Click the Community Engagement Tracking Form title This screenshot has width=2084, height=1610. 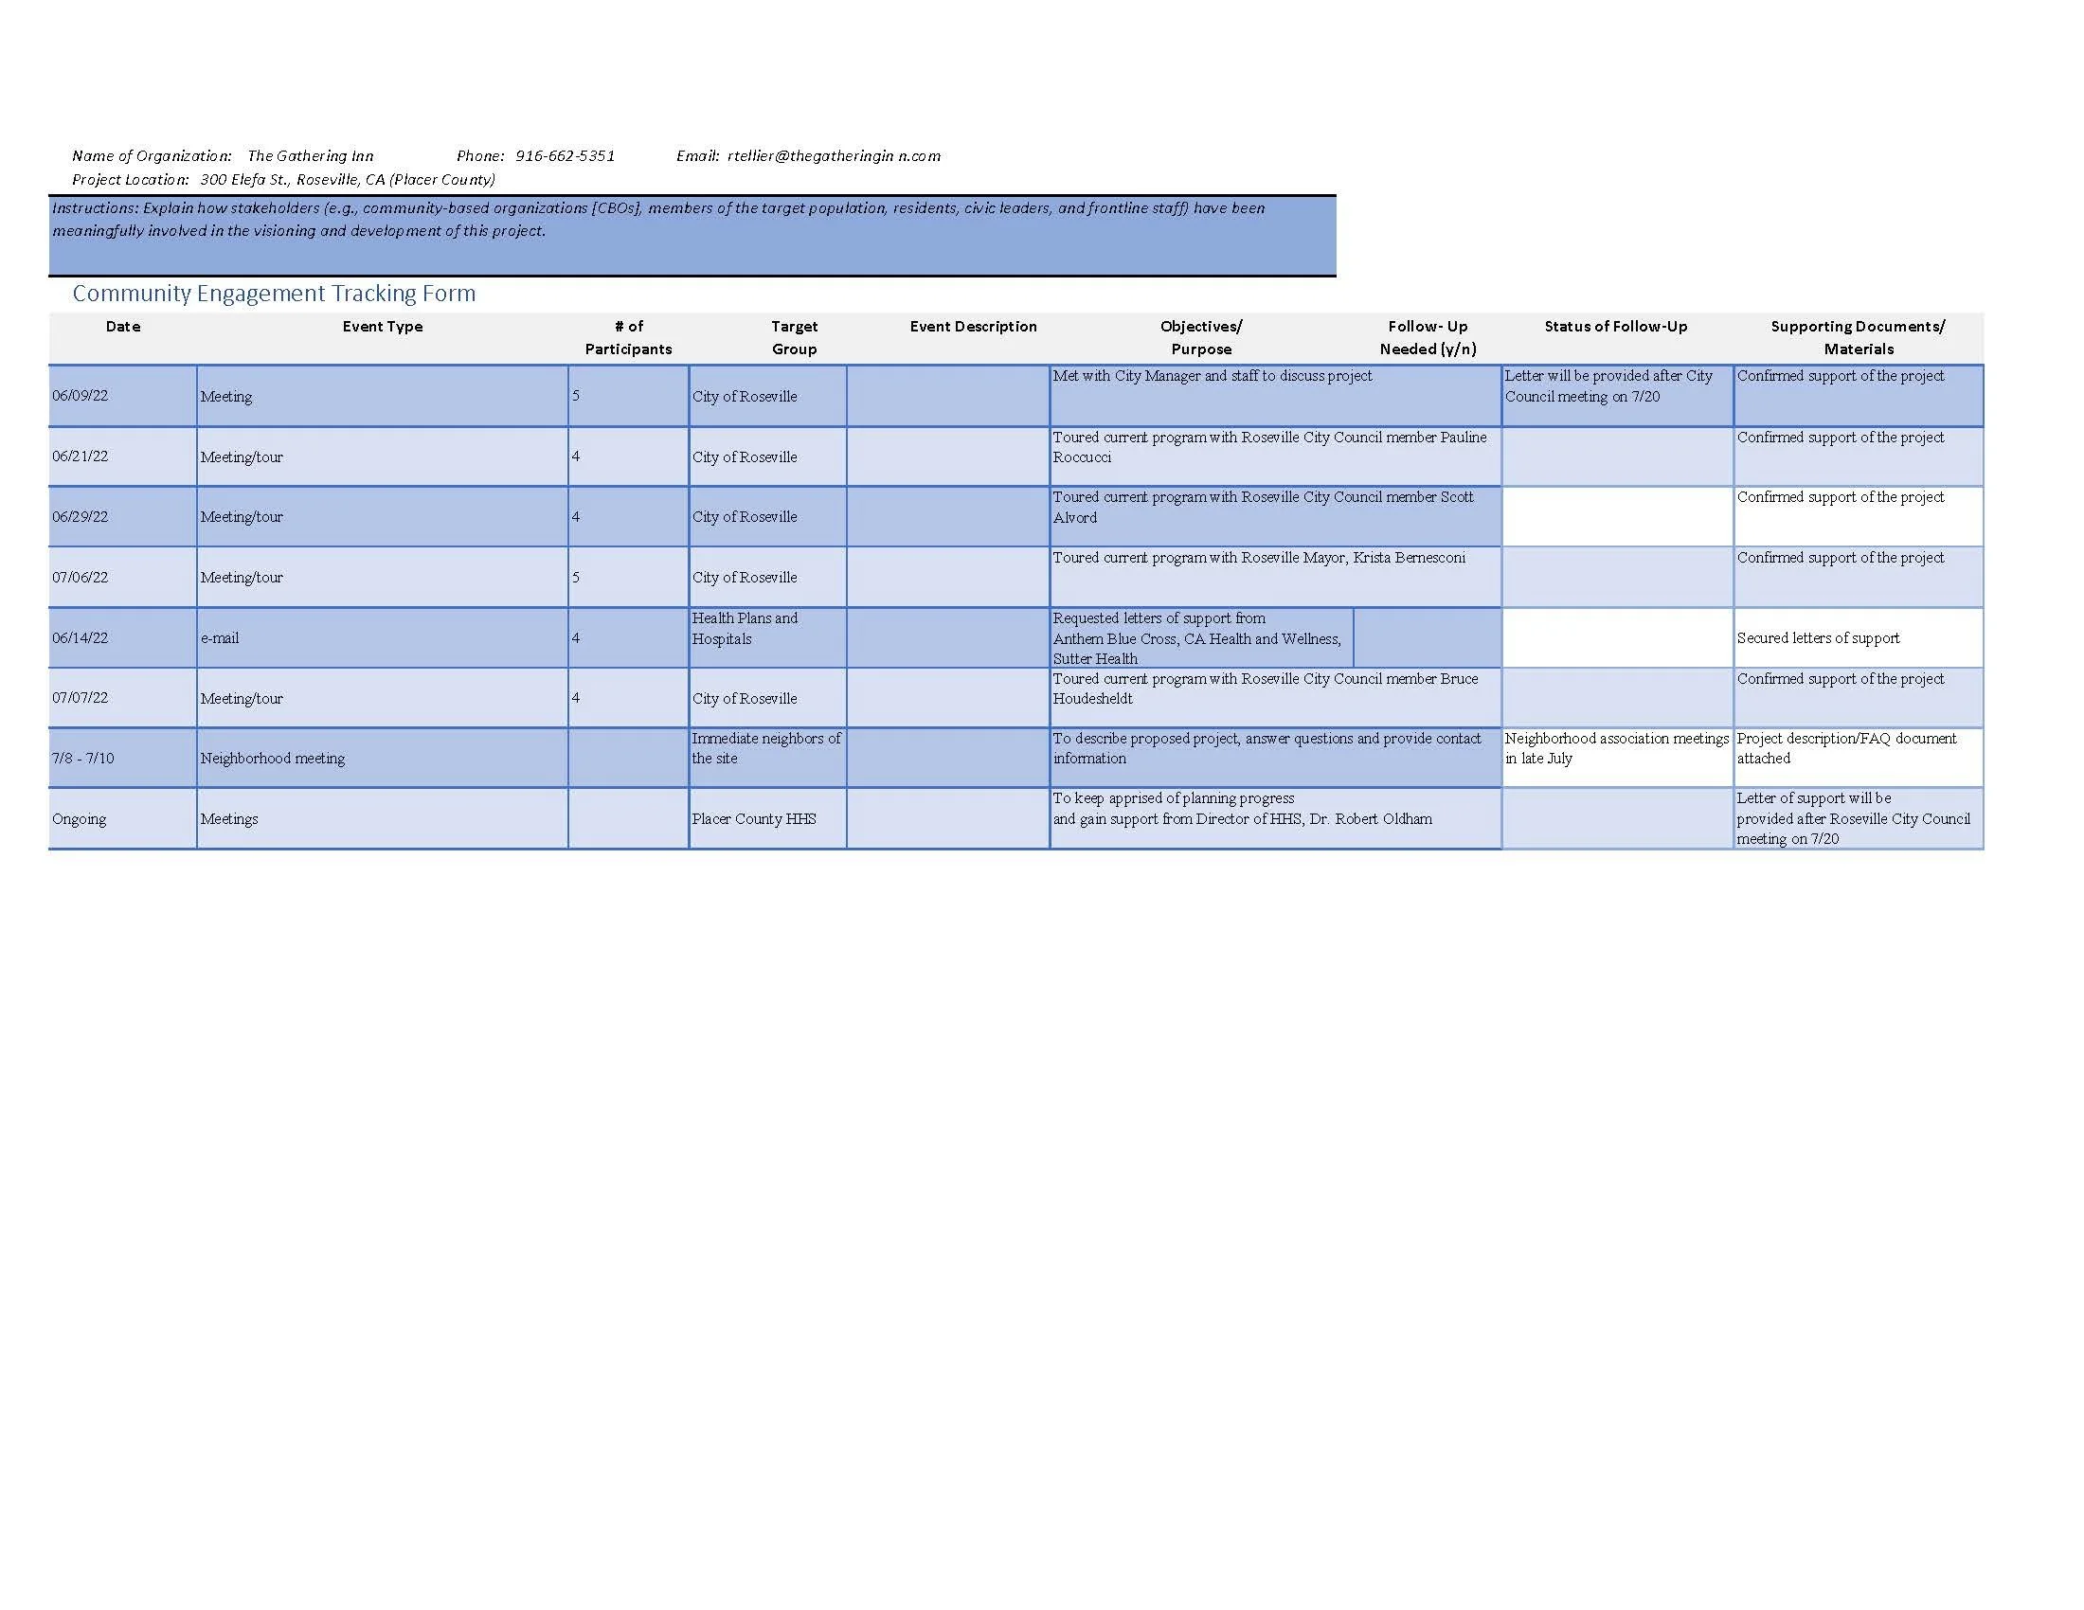point(274,294)
